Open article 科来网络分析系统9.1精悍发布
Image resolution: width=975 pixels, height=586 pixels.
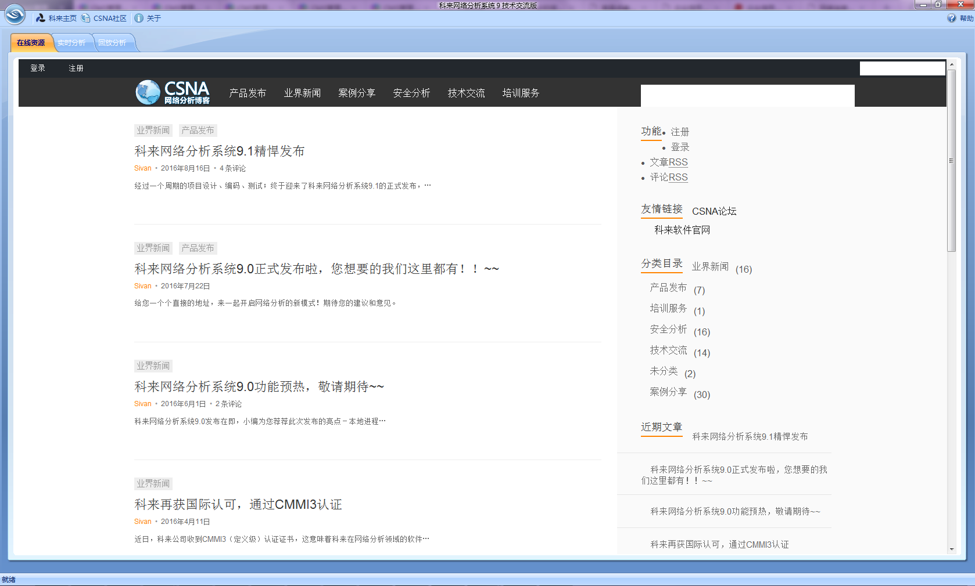[x=220, y=151]
